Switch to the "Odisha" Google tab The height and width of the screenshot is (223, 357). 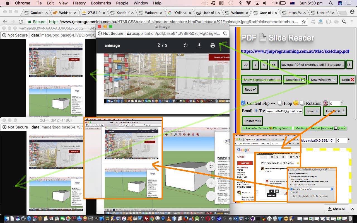[180, 13]
